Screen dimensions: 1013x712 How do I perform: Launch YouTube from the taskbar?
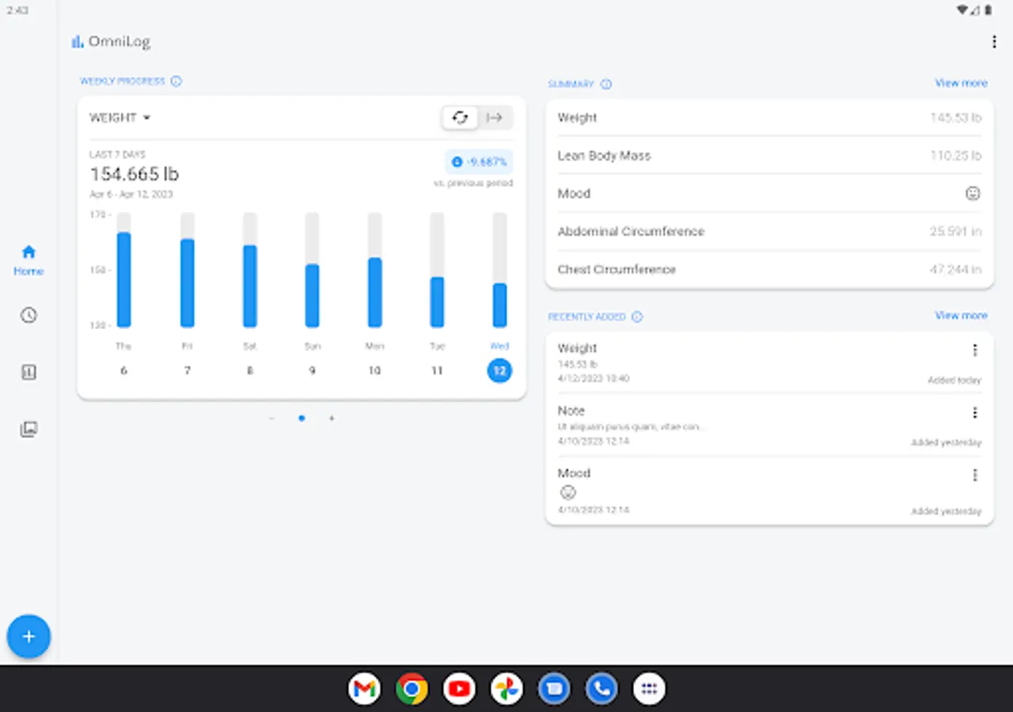(x=459, y=689)
